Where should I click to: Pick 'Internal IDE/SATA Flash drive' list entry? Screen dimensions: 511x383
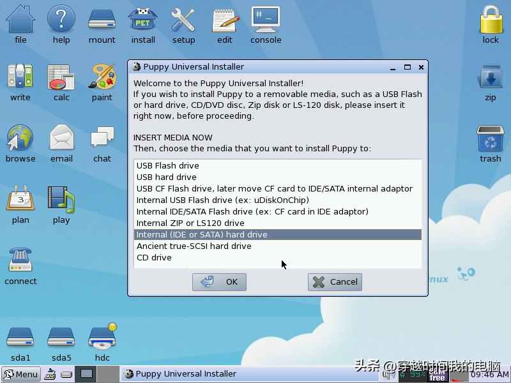pyautogui.click(x=278, y=211)
